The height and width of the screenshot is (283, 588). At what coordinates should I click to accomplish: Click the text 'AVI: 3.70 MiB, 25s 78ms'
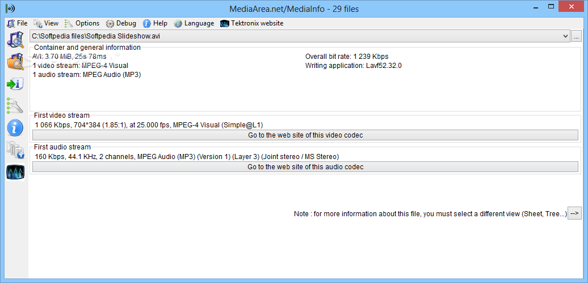pyautogui.click(x=69, y=57)
